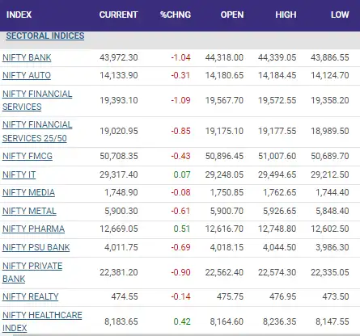Open the NIFTY AUTO index link
The width and height of the screenshot is (360, 336).
[x=27, y=75]
